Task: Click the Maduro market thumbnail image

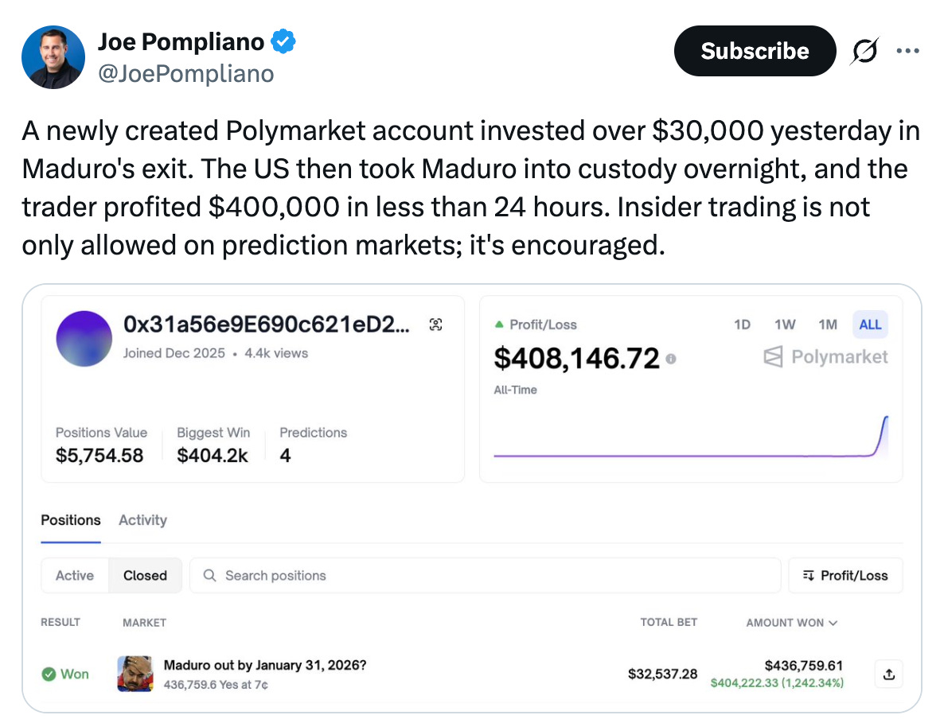Action: [135, 674]
